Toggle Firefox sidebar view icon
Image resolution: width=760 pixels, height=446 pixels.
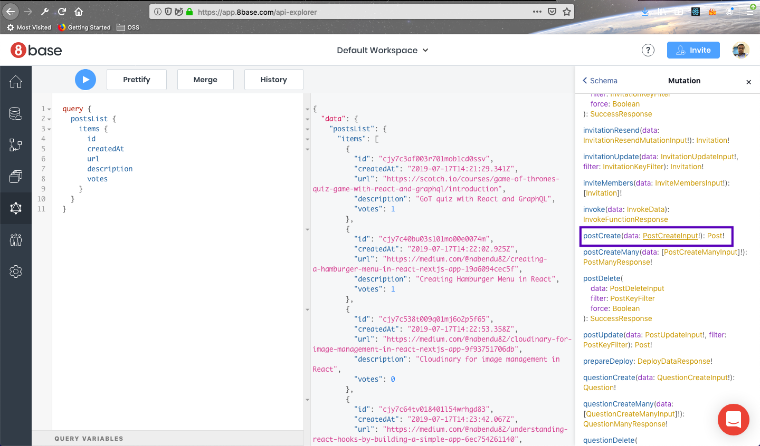click(679, 12)
